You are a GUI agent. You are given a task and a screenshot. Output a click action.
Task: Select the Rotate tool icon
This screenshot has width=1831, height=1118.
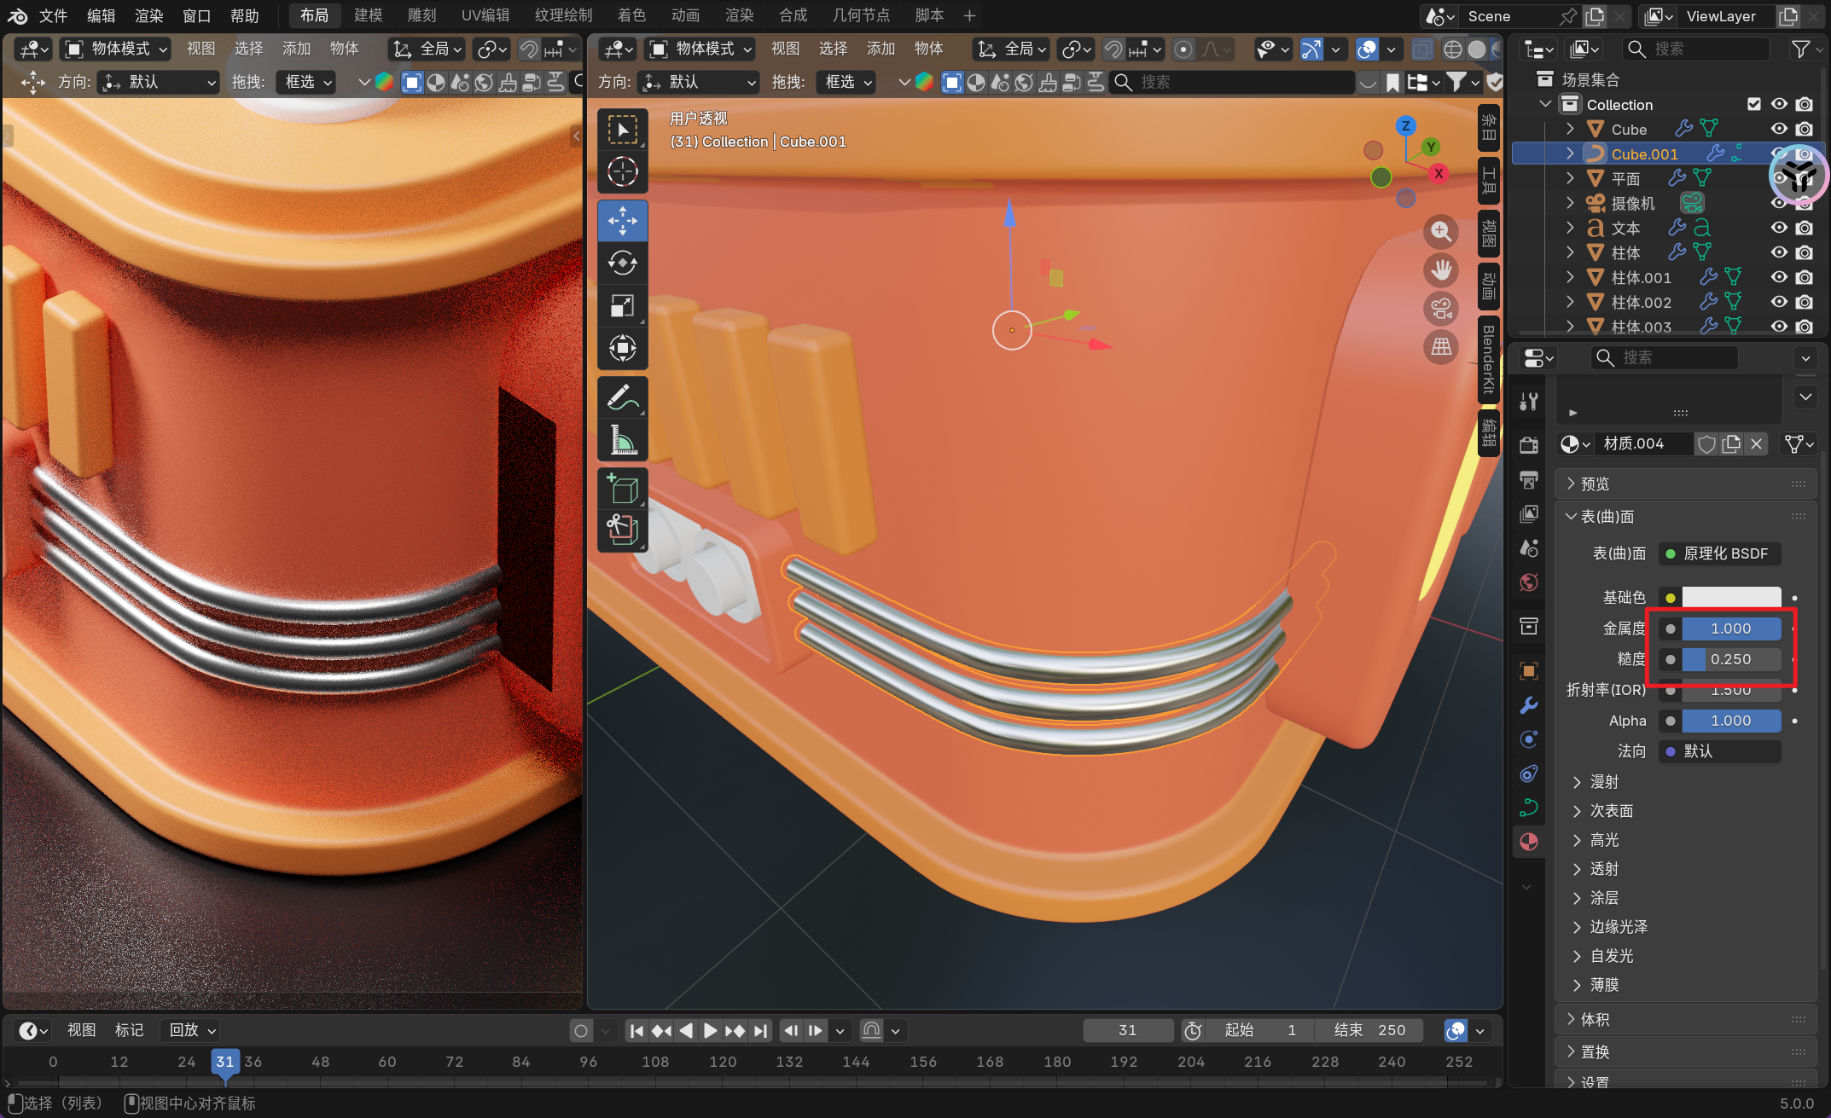tap(622, 263)
